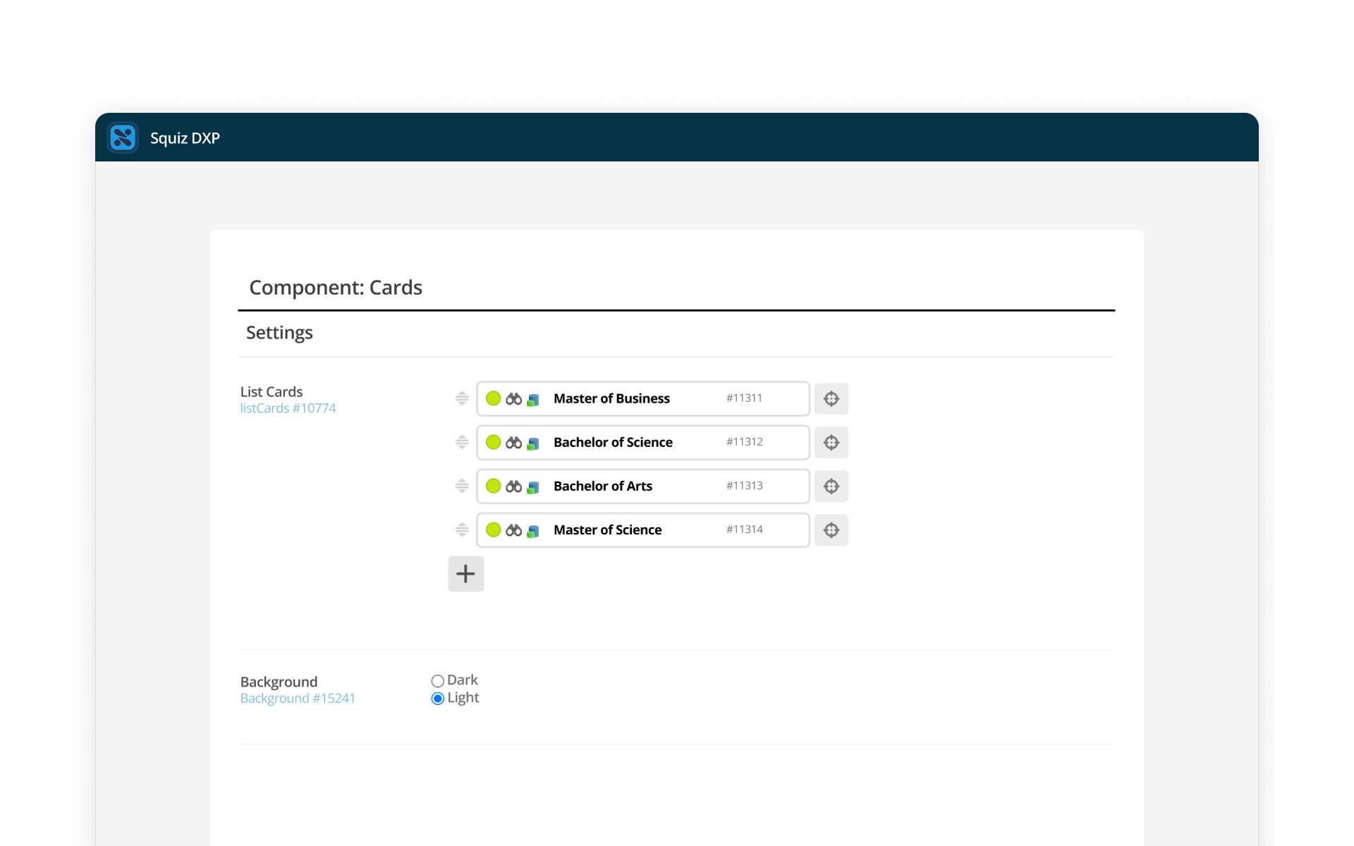
Task: Click reorder handle for Bachelor of Arts
Action: click(462, 486)
